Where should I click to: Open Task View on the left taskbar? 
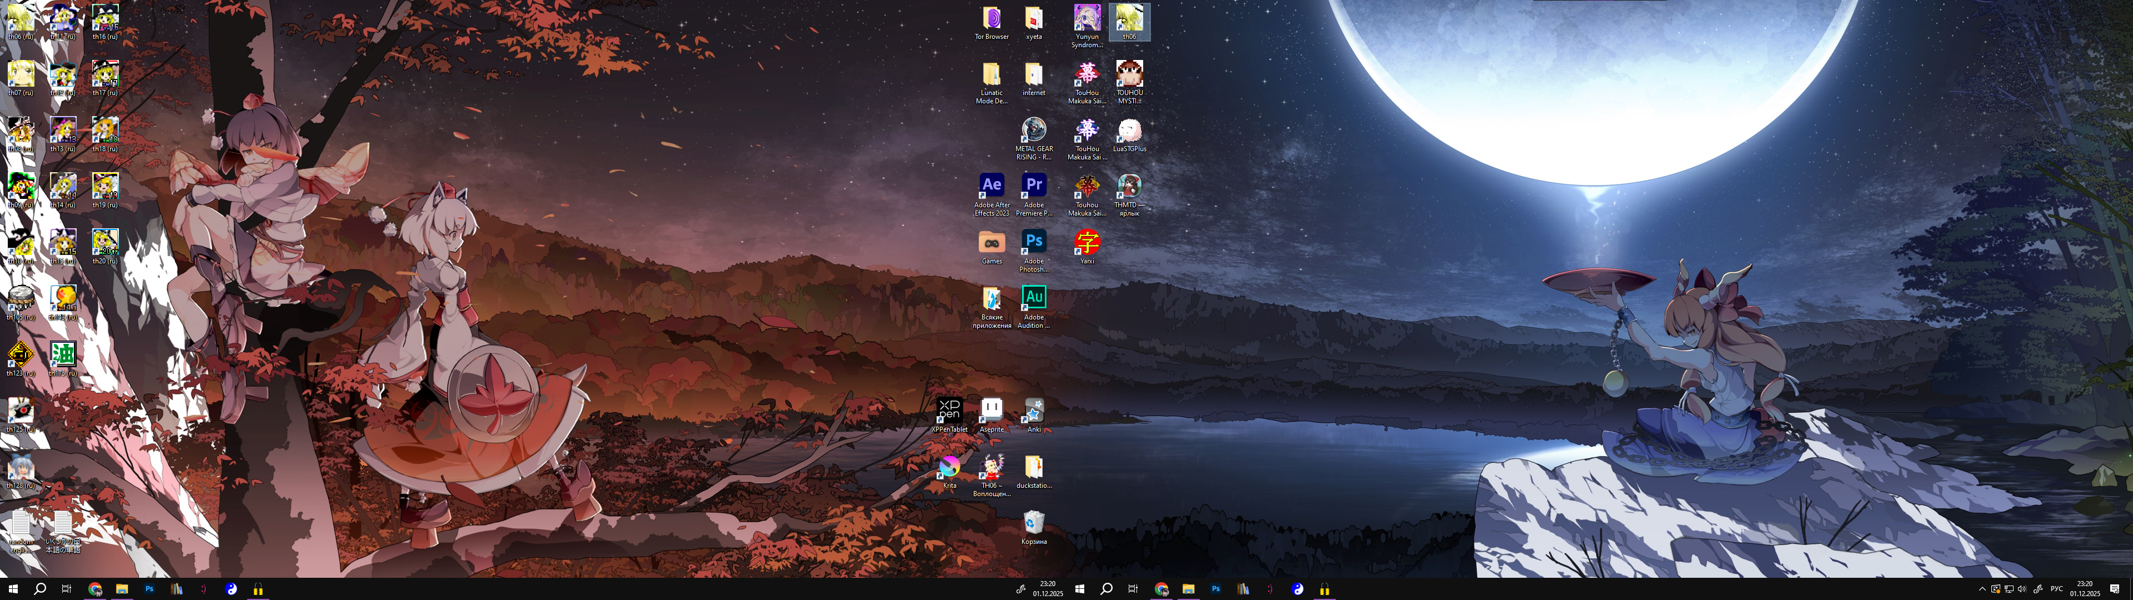tap(66, 589)
